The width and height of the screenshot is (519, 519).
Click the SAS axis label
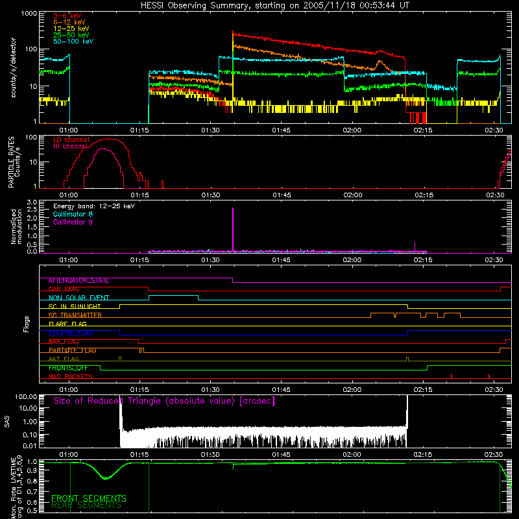(x=7, y=422)
